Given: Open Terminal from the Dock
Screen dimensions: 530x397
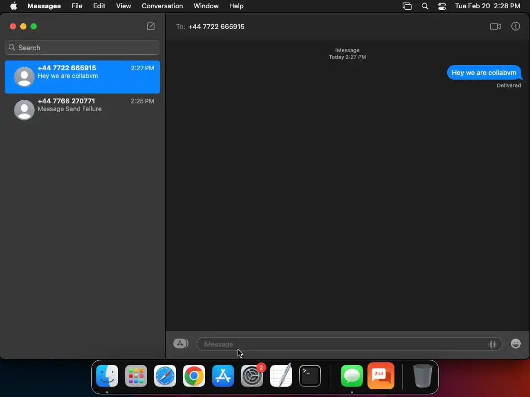Looking at the screenshot, I should (x=310, y=376).
